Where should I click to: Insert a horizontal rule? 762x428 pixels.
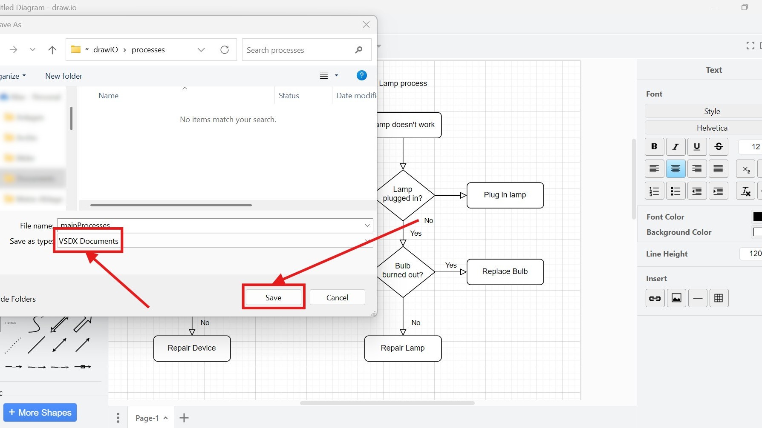pyautogui.click(x=698, y=298)
